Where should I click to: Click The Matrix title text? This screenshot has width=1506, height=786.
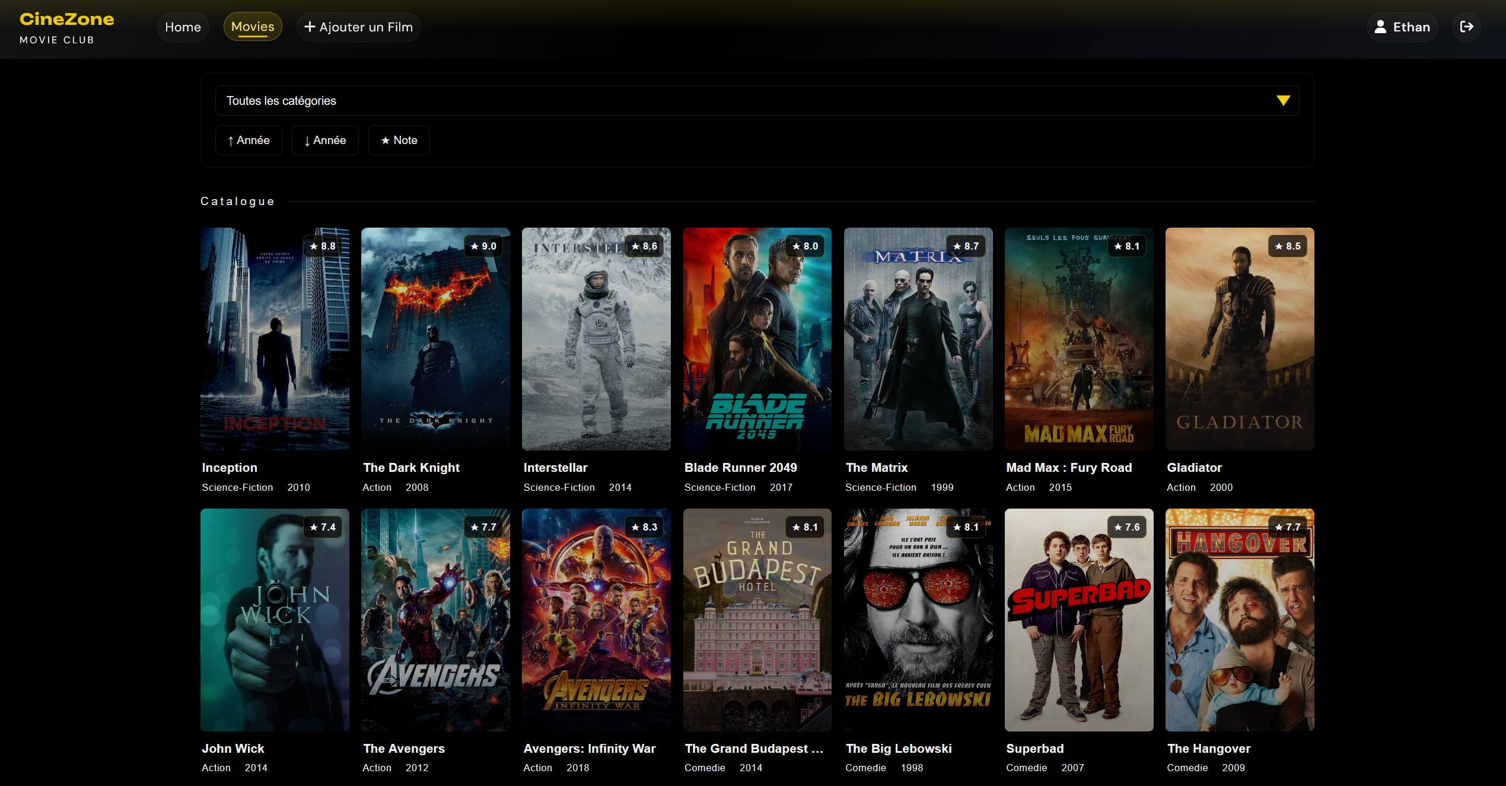pyautogui.click(x=877, y=468)
